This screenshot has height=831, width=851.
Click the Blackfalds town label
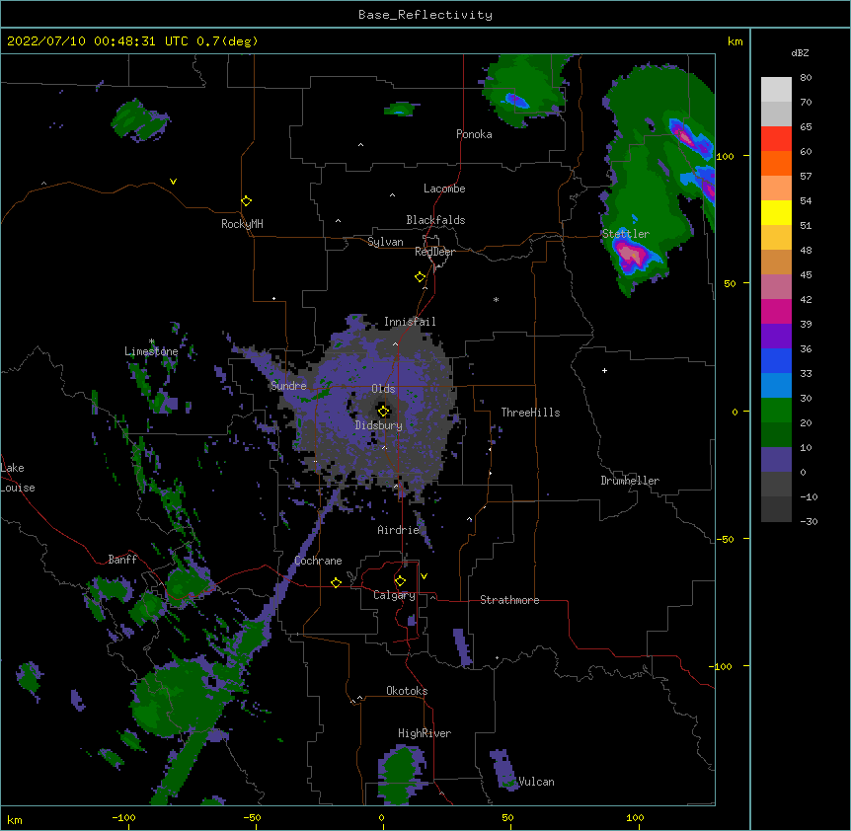pyautogui.click(x=435, y=220)
